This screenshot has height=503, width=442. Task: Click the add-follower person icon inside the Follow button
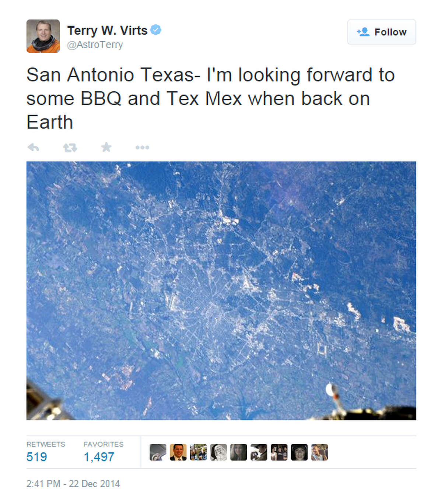[x=364, y=32]
